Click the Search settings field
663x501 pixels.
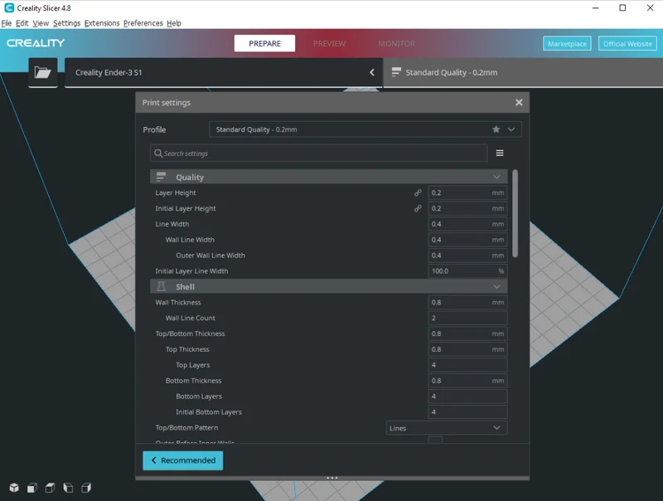tap(319, 153)
